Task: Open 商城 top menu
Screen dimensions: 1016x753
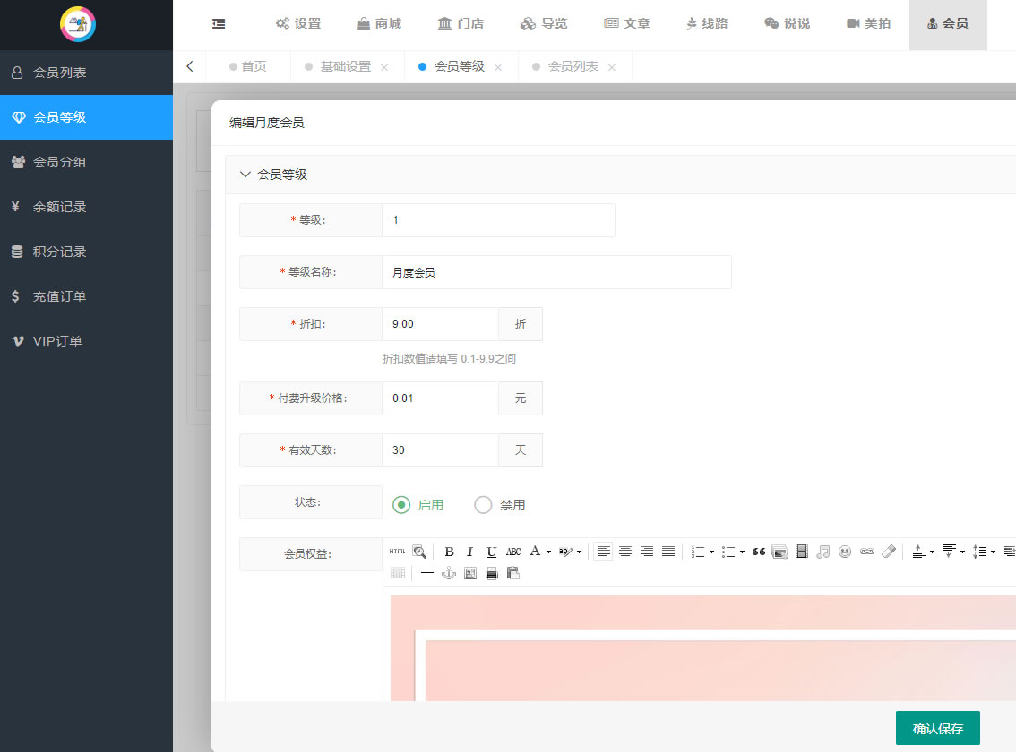Action: pos(379,24)
